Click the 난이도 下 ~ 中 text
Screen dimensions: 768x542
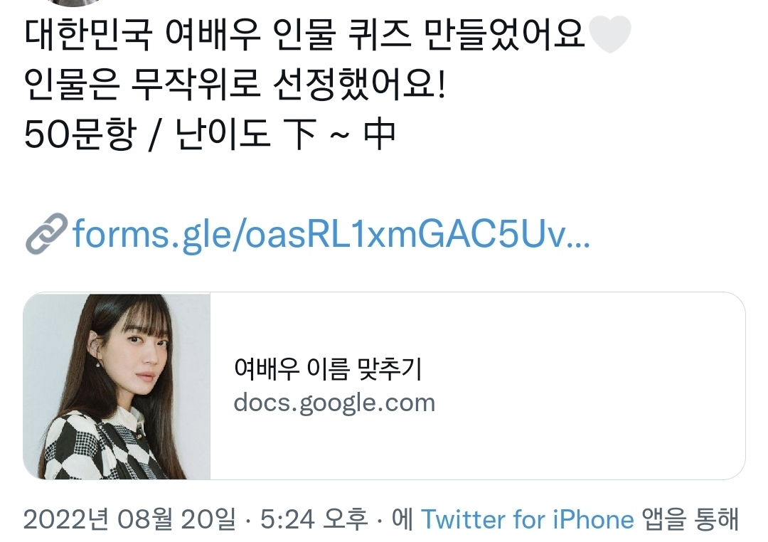pyautogui.click(x=285, y=134)
